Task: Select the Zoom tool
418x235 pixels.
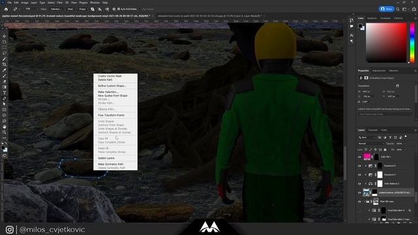Action: click(x=5, y=132)
